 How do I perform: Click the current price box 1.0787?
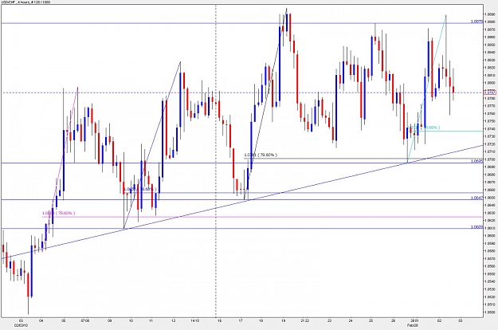pyautogui.click(x=490, y=92)
